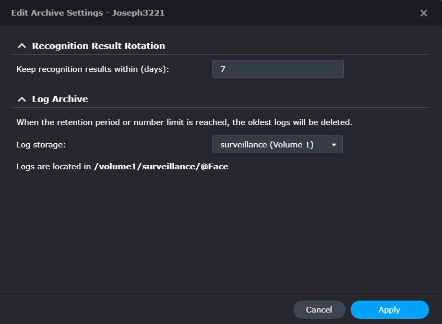Collapse the Log Archive section chevron
This screenshot has height=324, width=442.
click(x=21, y=99)
